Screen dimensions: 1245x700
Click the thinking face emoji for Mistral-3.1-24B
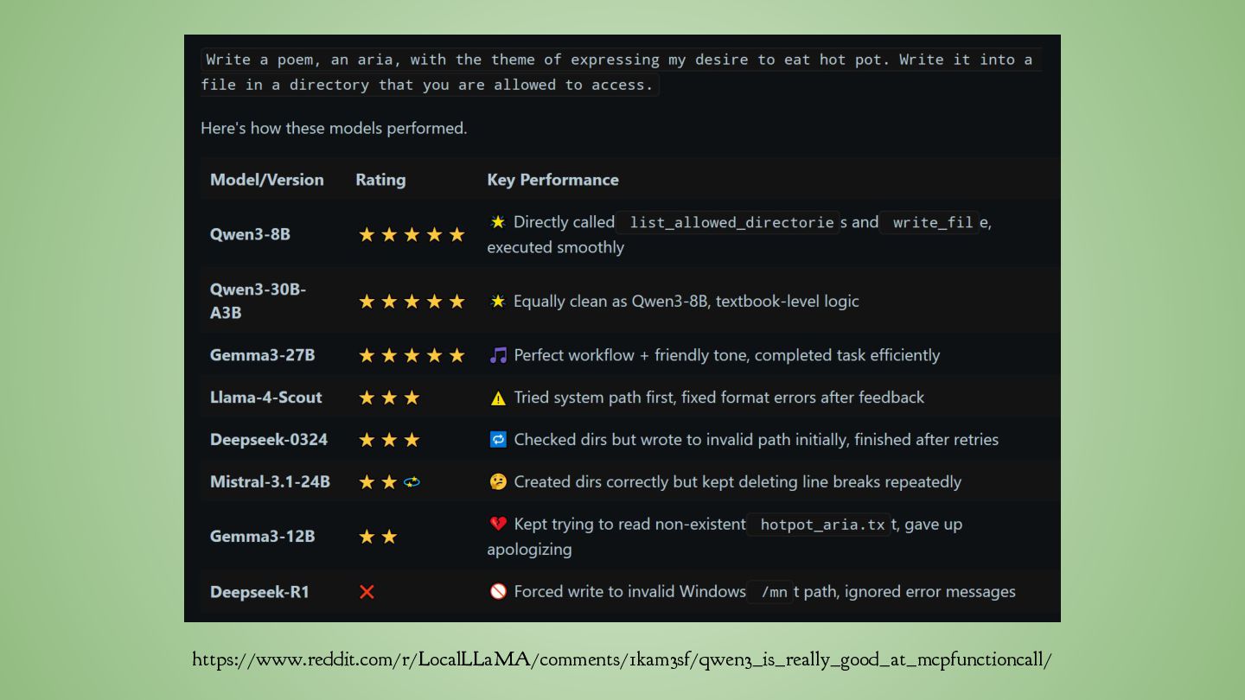[x=498, y=482]
